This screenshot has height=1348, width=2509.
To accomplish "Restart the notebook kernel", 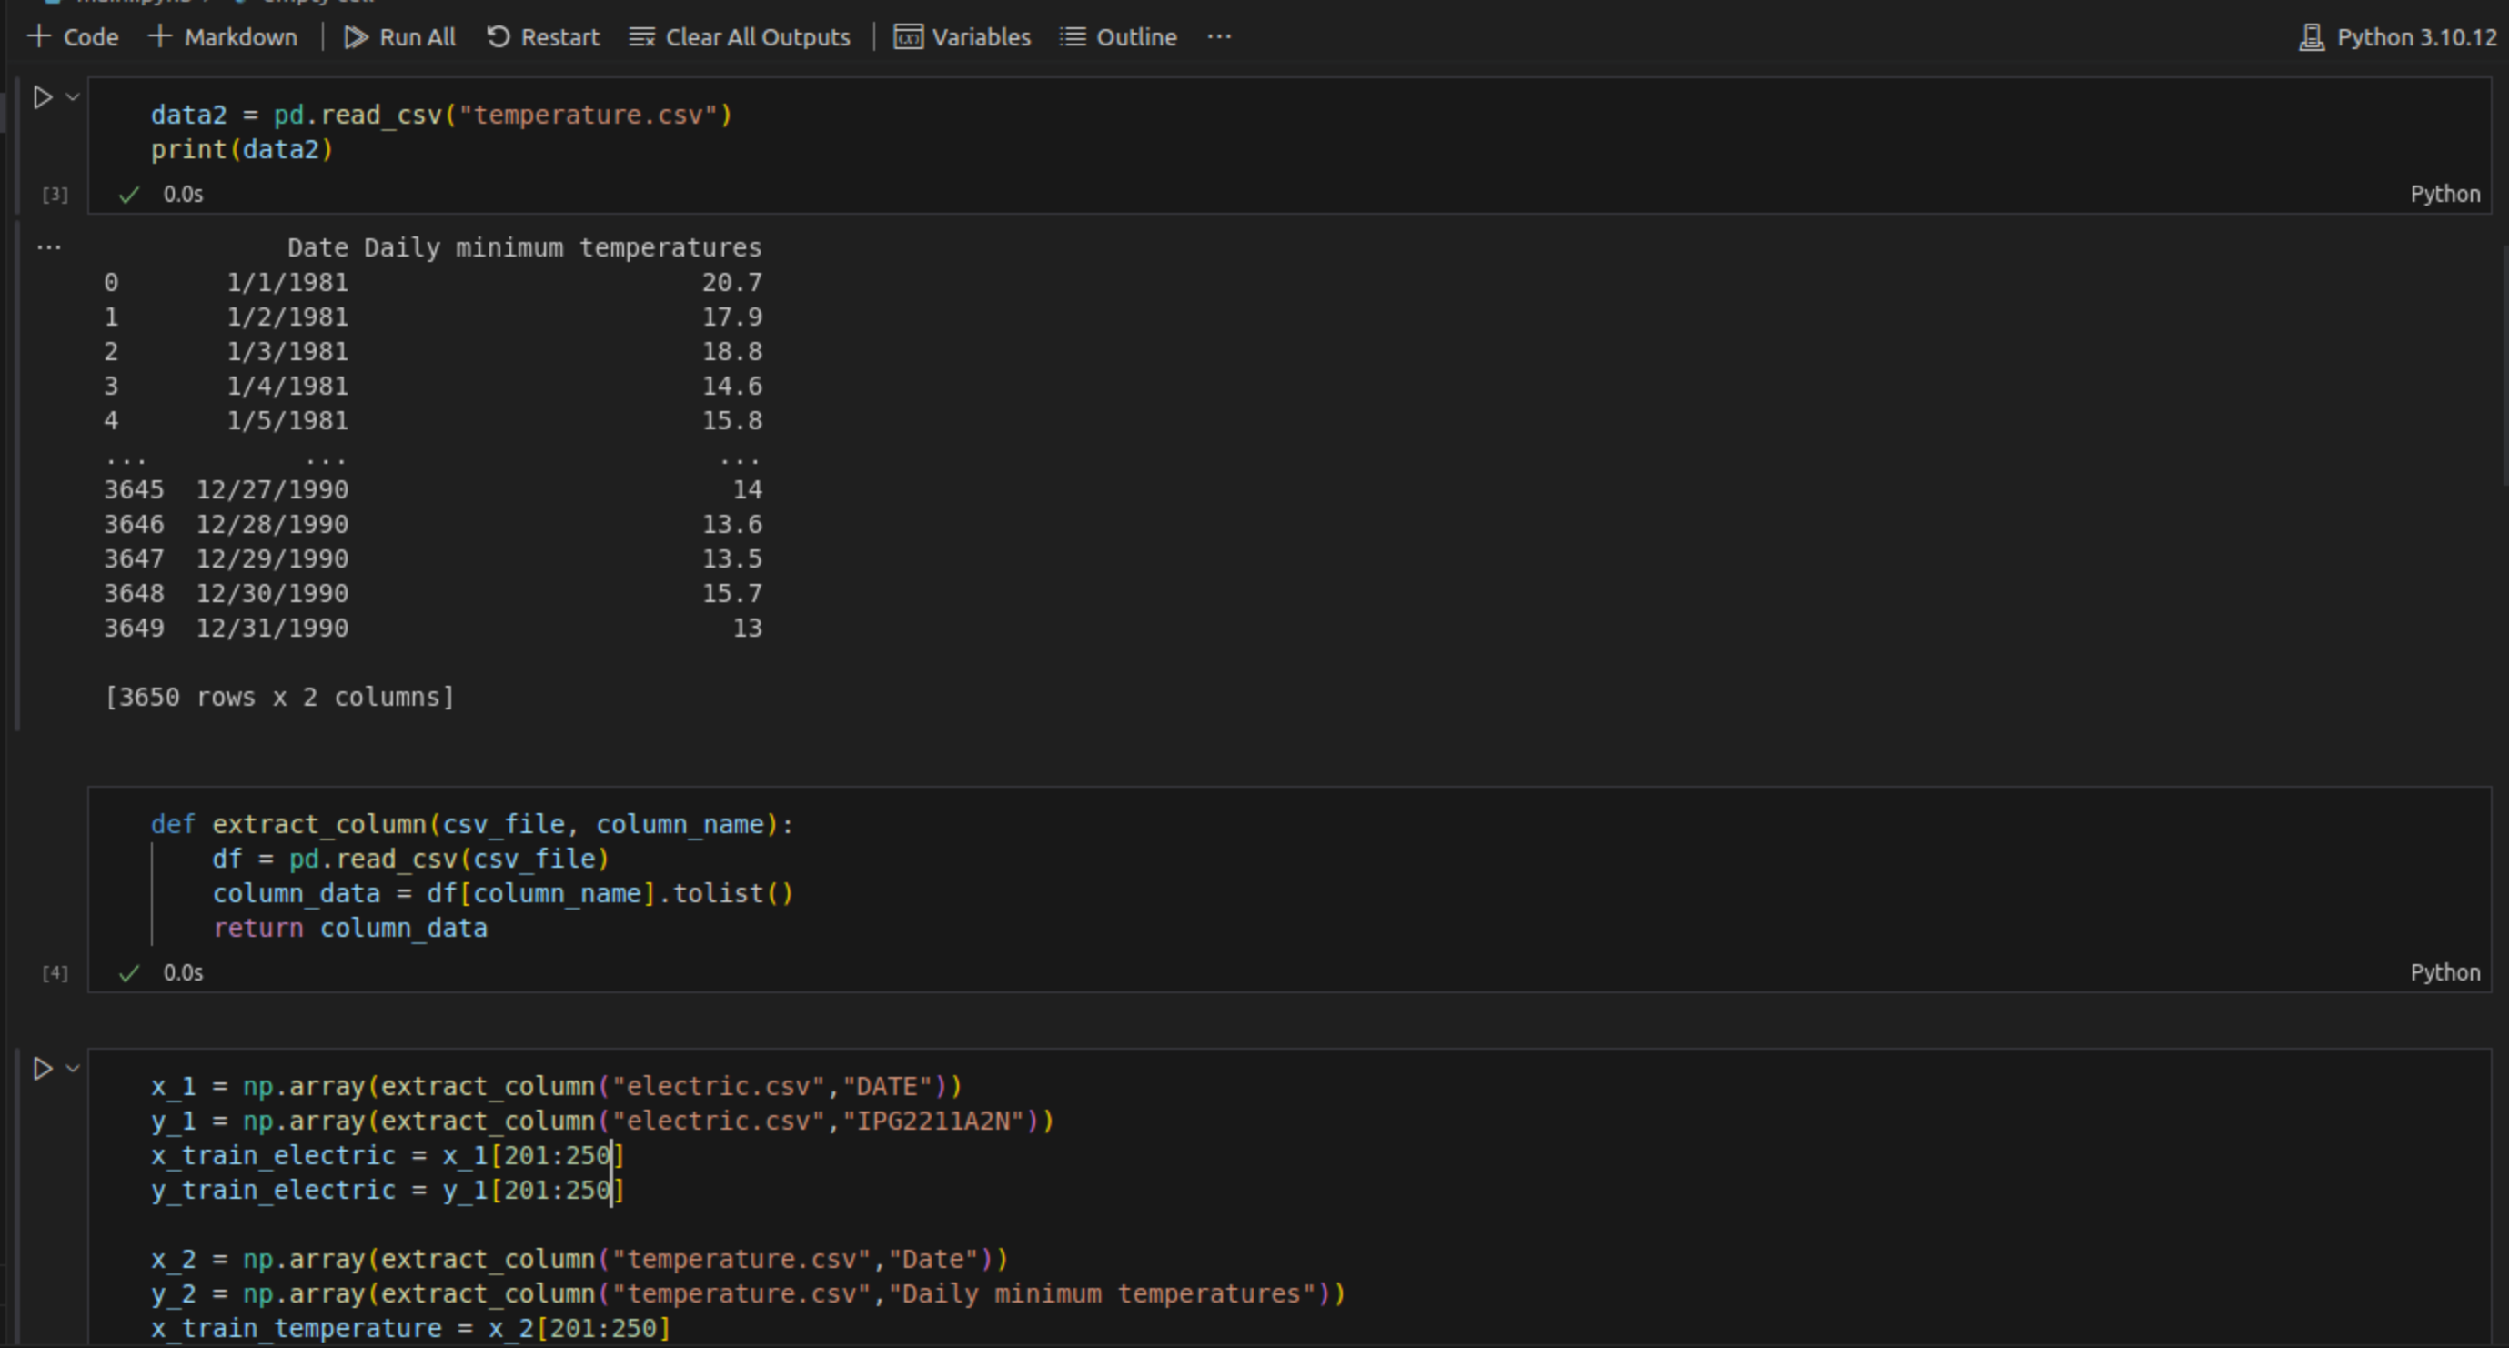I will tap(542, 37).
